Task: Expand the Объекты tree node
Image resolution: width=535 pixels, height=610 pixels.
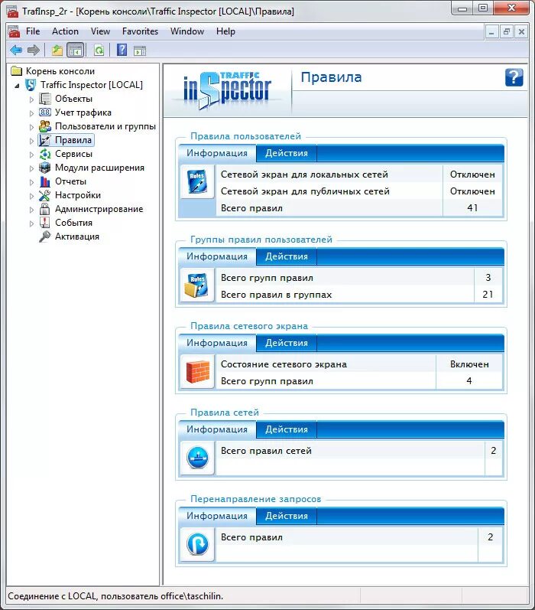Action: pos(31,99)
